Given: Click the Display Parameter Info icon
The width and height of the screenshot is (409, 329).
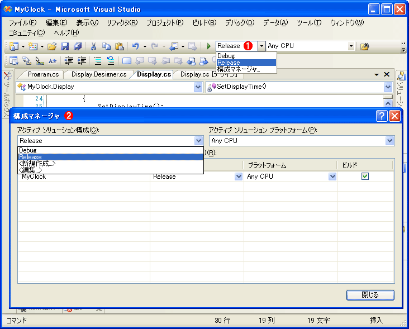Looking at the screenshot, I should 27,61.
